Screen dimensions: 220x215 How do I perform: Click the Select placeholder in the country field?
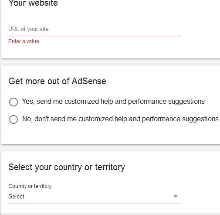tap(16, 197)
